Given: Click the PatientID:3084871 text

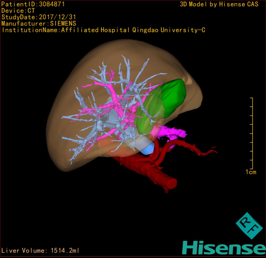Looking at the screenshot, I should click(x=33, y=4).
